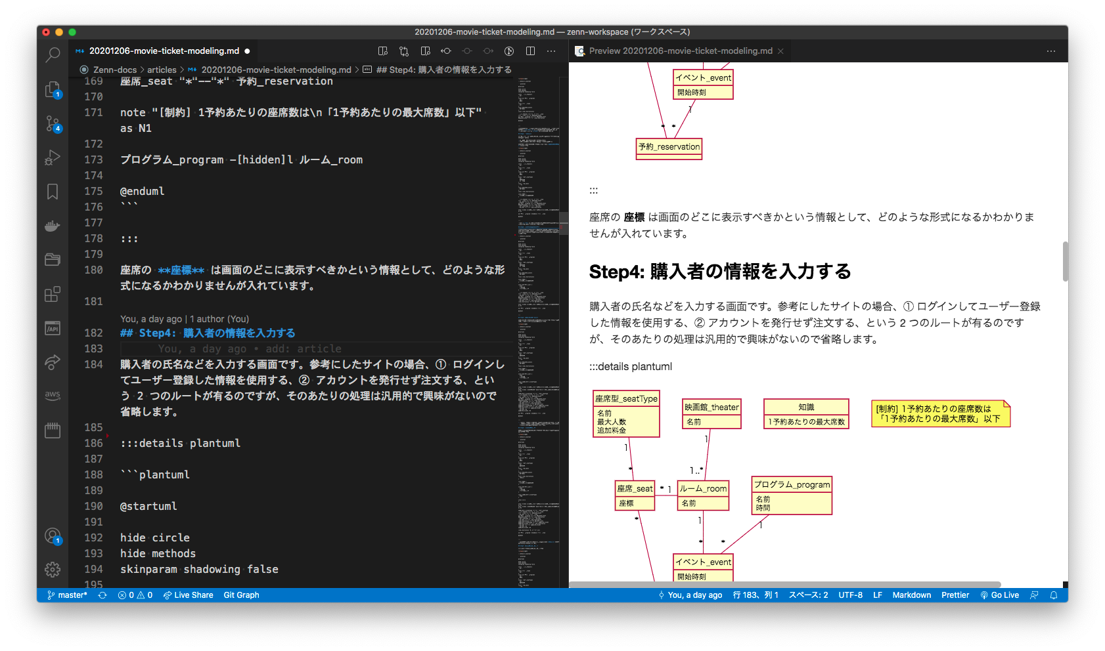Image resolution: width=1105 pixels, height=651 pixels.
Task: Click line number 182 in gutter
Action: click(93, 333)
